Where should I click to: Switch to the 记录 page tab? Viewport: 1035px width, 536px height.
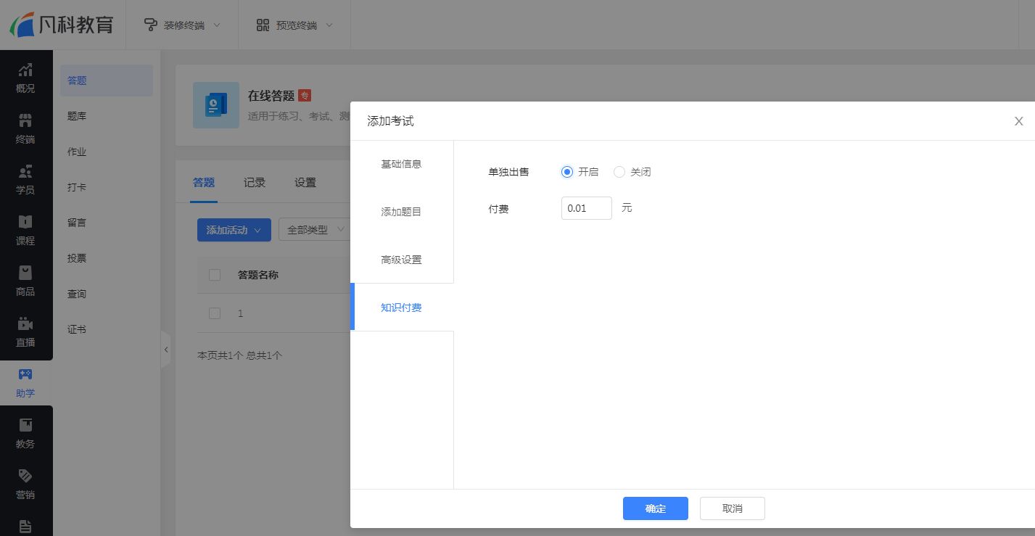point(255,183)
